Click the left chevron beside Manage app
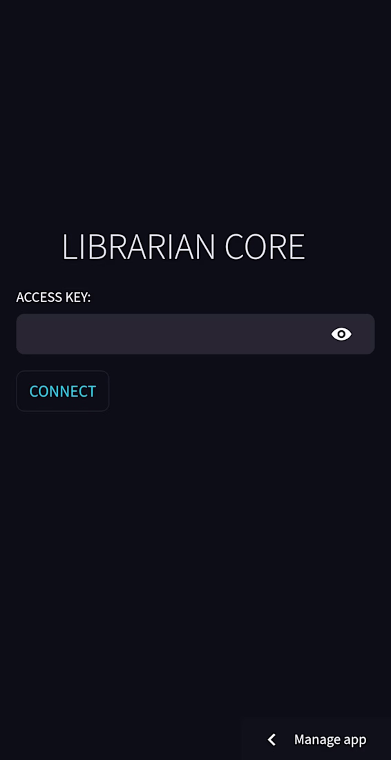Image resolution: width=391 pixels, height=760 pixels. pos(271,739)
